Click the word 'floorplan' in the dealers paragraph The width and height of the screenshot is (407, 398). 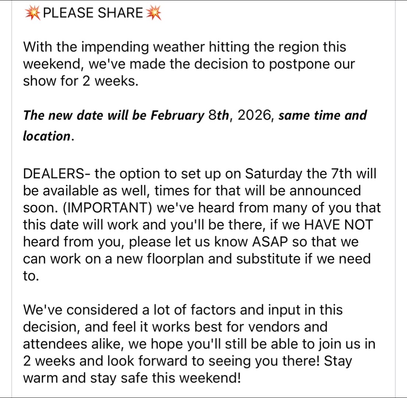pos(175,259)
